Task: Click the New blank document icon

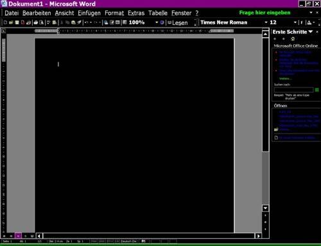Action: (5, 22)
